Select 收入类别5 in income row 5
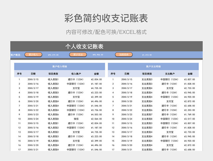Screen dimensions: 213x161 (53, 97)
